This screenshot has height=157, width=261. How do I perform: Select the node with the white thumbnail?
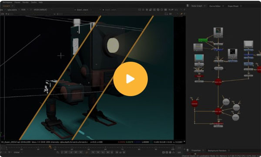click(x=248, y=45)
